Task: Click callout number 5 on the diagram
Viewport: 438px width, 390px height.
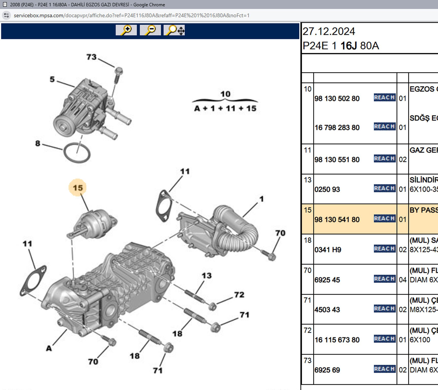Action: point(52,79)
